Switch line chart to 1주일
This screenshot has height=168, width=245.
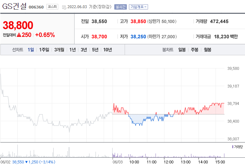(44, 50)
